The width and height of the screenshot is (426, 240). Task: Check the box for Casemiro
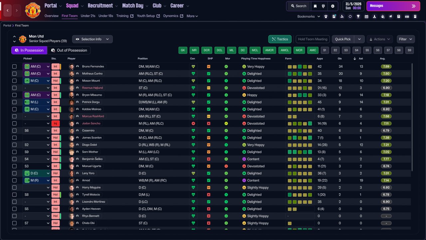coord(14,131)
